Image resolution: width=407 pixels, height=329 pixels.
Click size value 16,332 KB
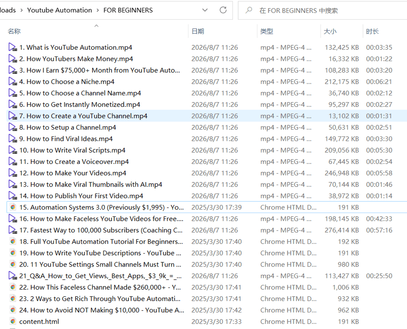tap(344, 59)
